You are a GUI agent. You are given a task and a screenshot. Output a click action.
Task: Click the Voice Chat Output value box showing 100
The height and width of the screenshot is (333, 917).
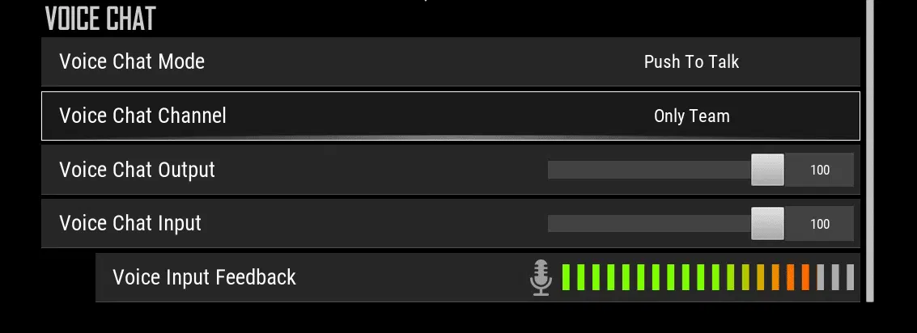pos(819,170)
